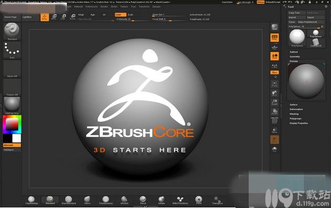Select the black secondary color swatch

[x=8, y=138]
